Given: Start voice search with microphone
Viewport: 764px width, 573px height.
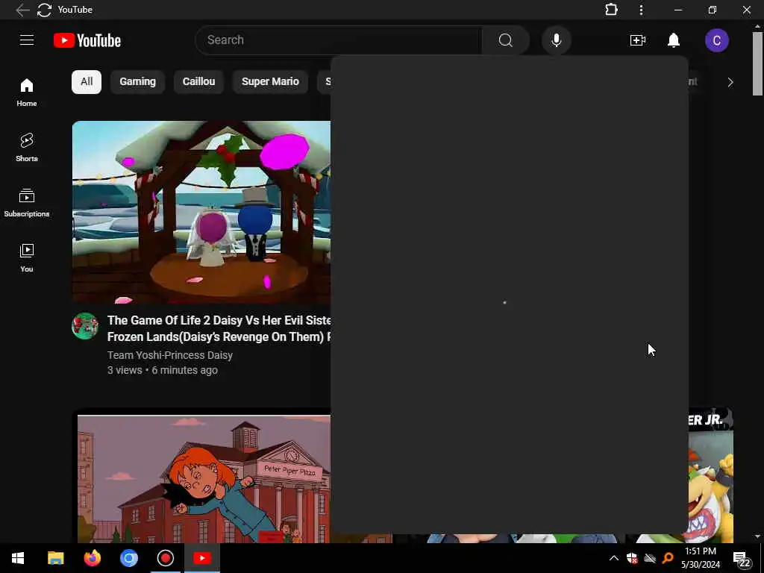Looking at the screenshot, I should click(556, 40).
